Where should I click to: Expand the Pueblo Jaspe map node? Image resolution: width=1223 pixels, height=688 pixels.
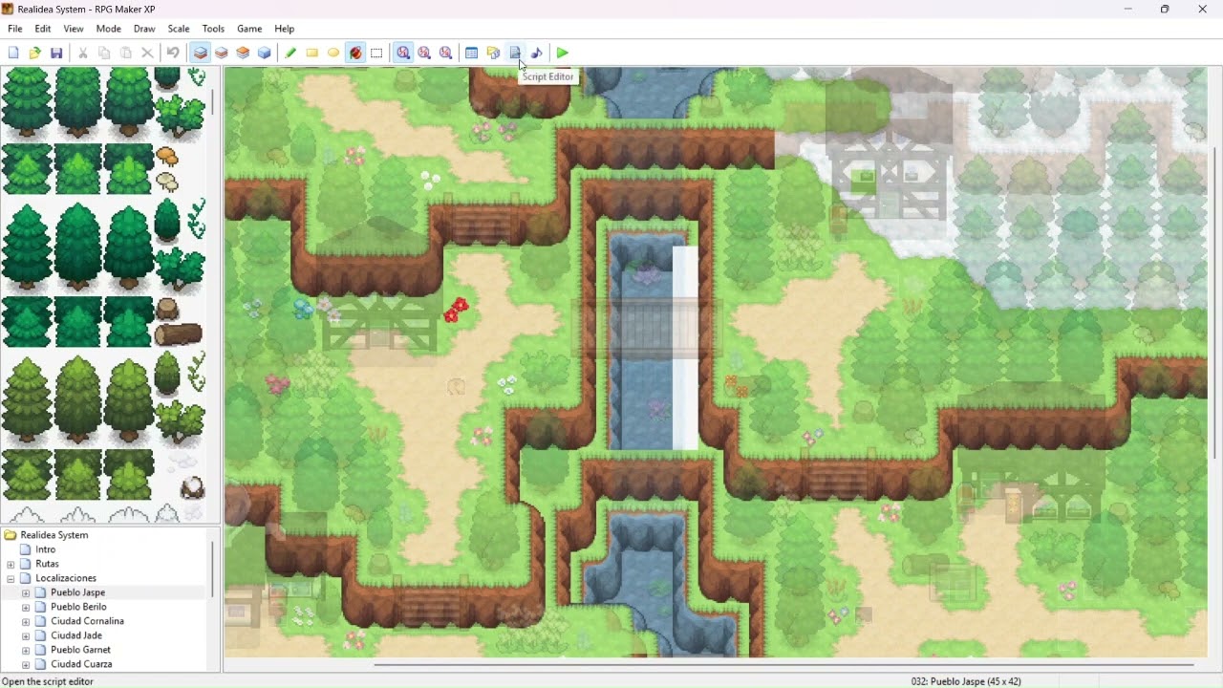pyautogui.click(x=26, y=592)
